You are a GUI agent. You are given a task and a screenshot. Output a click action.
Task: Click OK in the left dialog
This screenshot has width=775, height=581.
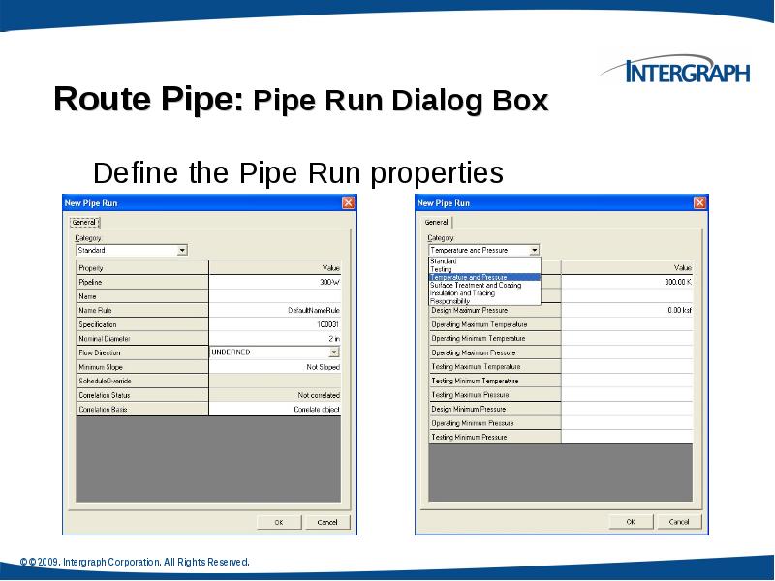(279, 521)
